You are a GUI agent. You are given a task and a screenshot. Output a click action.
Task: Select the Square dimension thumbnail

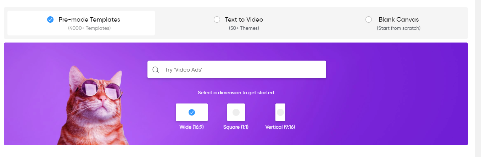click(236, 112)
